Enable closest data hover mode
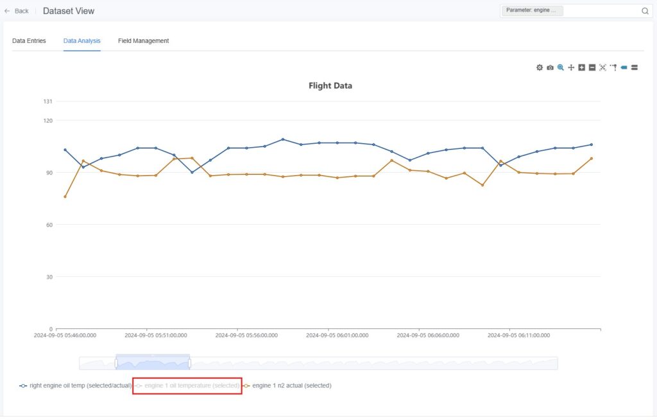This screenshot has width=657, height=420. pos(624,67)
